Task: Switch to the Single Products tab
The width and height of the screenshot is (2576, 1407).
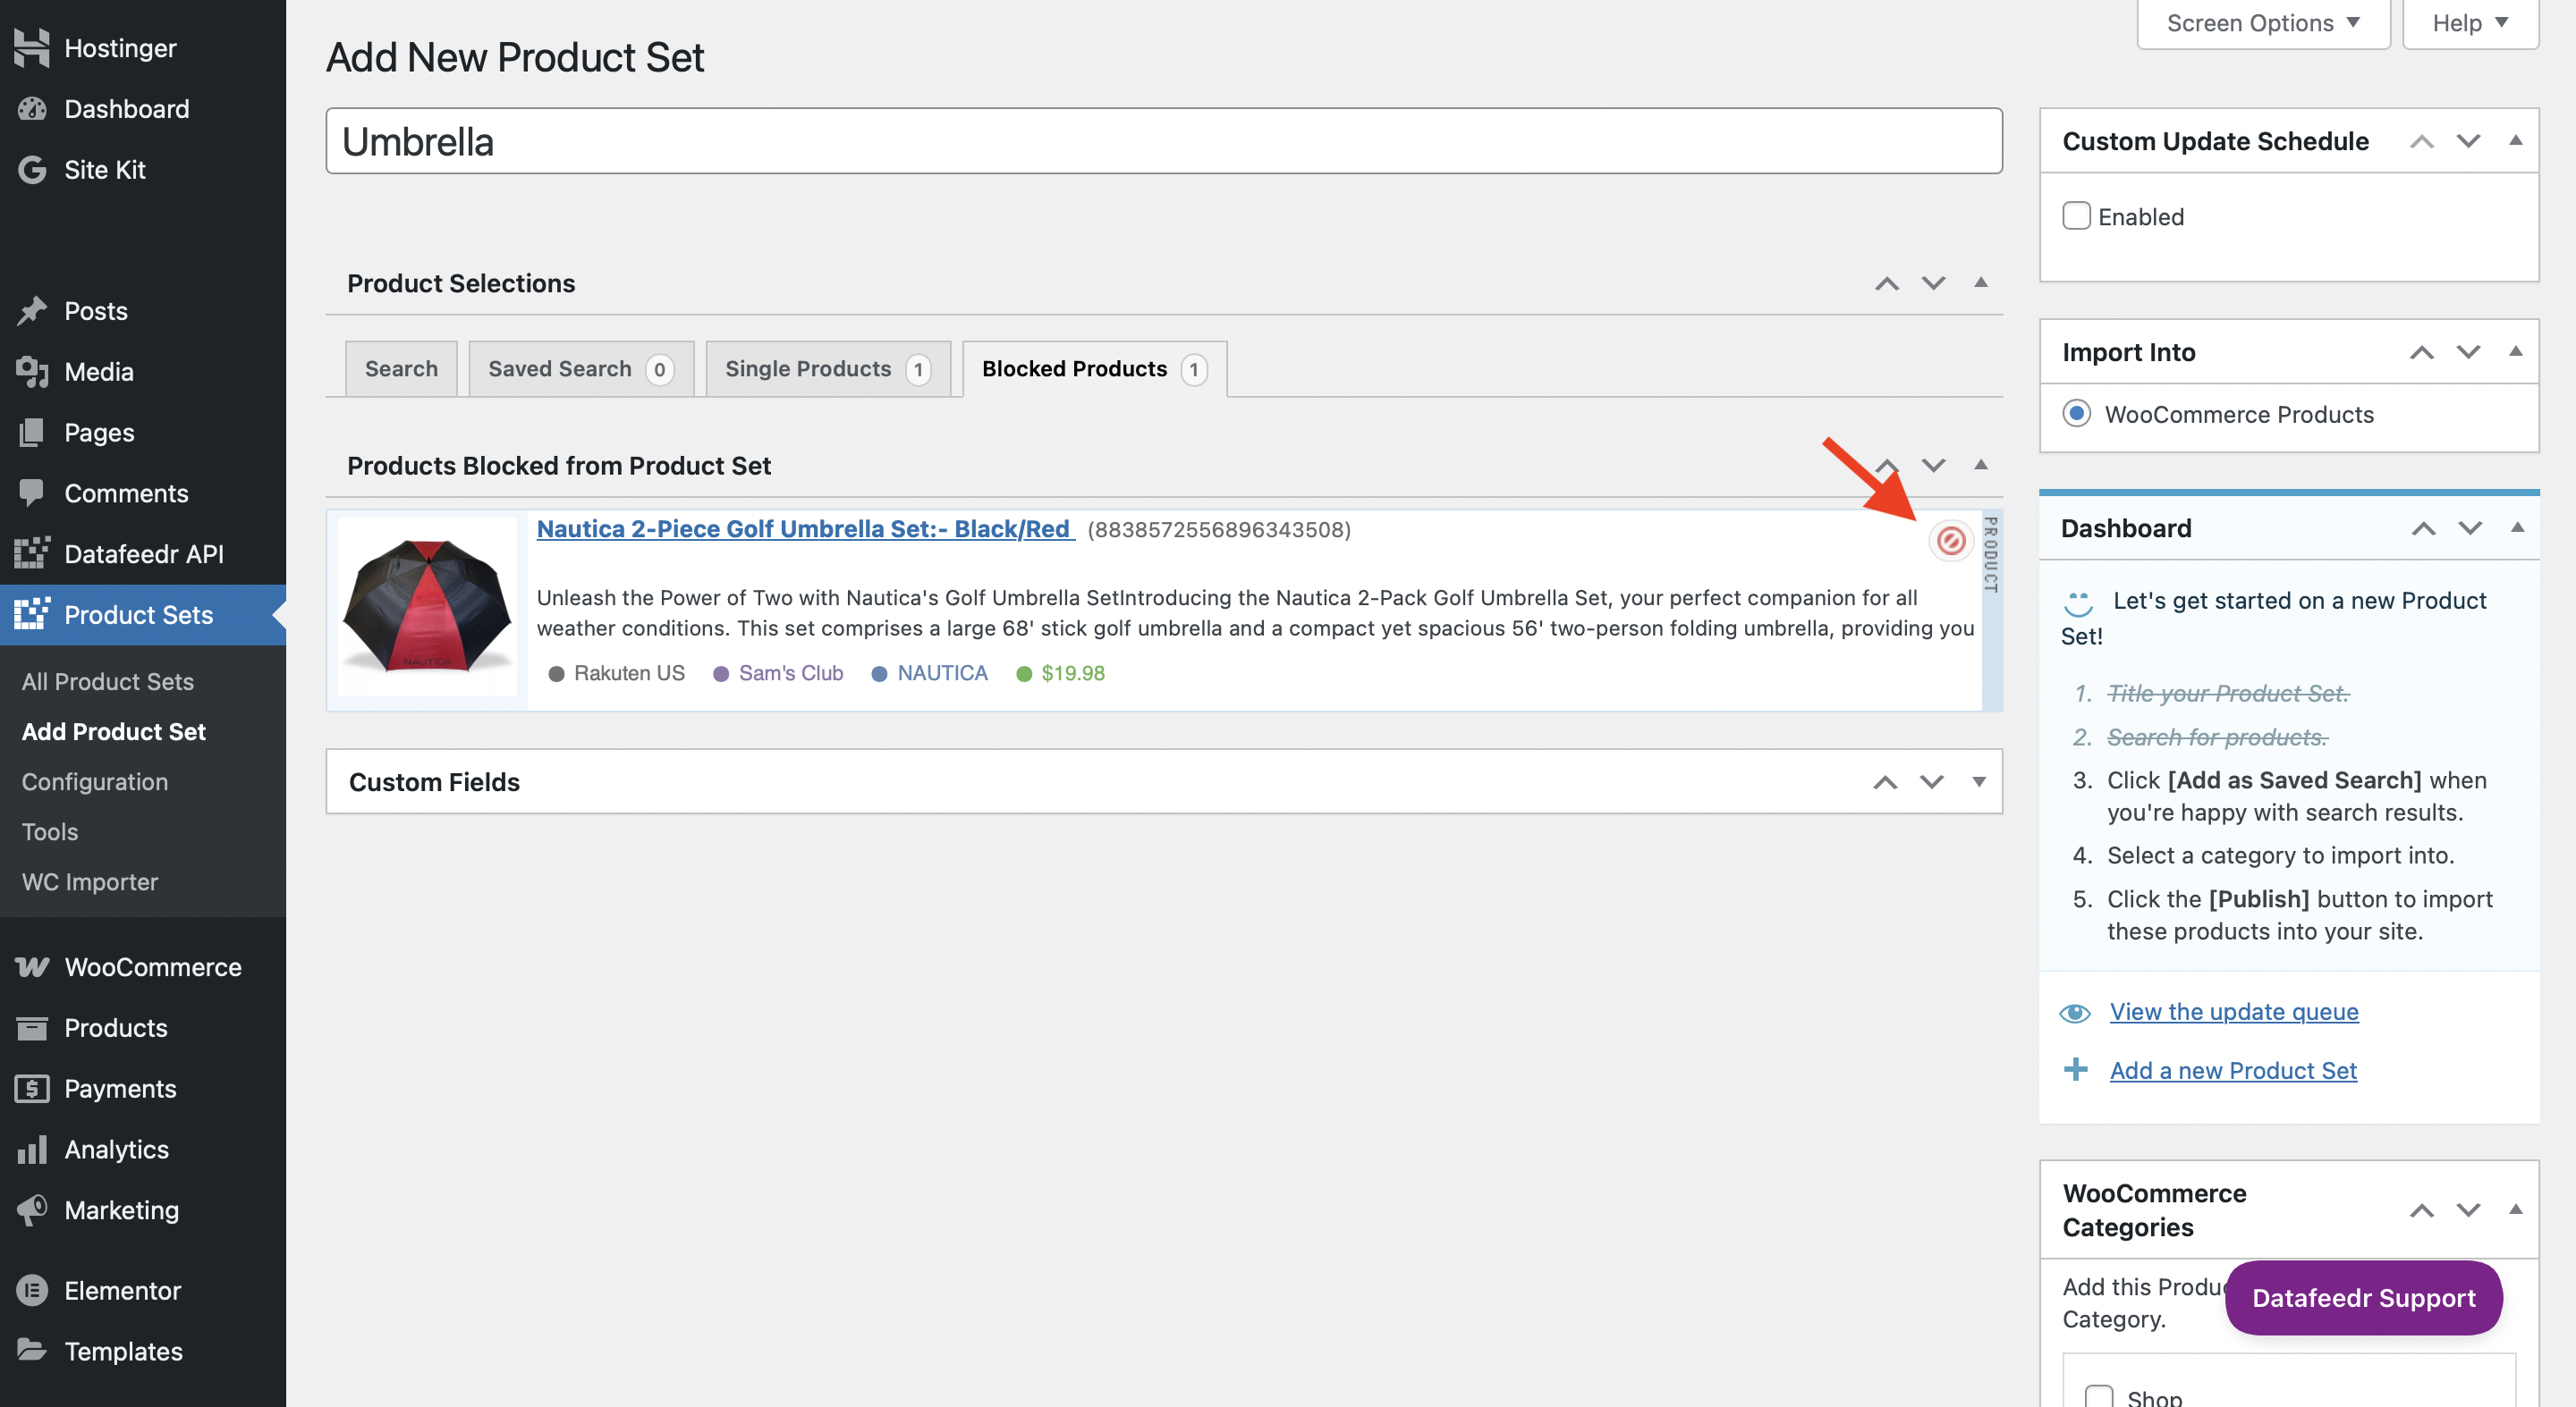Action: pyautogui.click(x=828, y=369)
